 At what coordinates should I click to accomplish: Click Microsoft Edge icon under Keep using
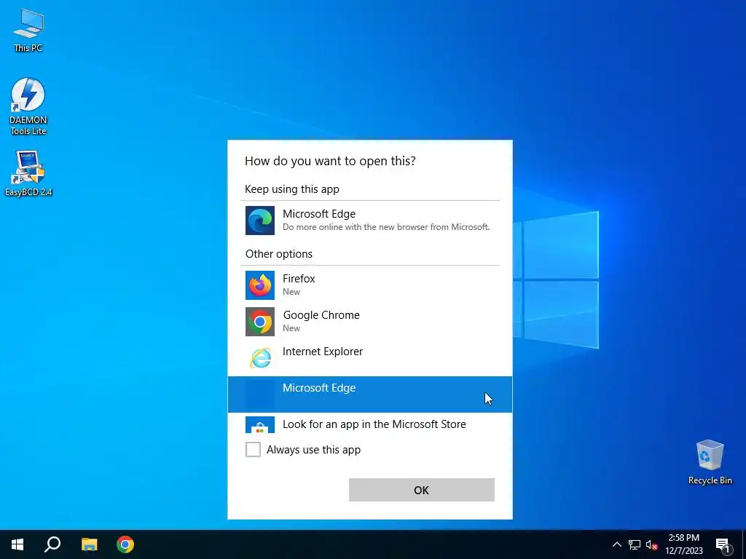point(260,221)
